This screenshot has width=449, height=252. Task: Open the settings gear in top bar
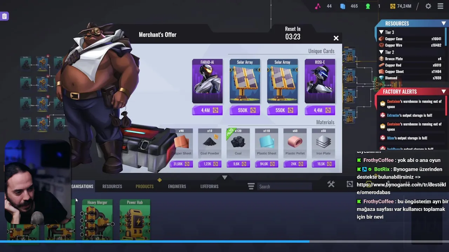pyautogui.click(x=428, y=6)
